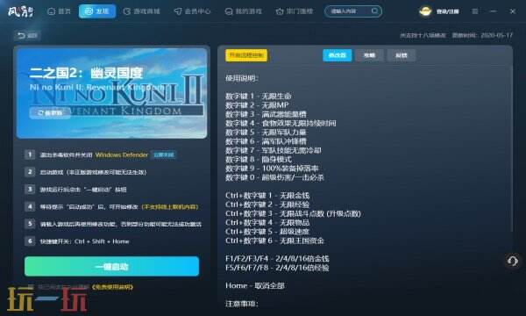Open the headset customer service icon
The height and width of the screenshot is (316, 526).
pyautogui.click(x=513, y=261)
